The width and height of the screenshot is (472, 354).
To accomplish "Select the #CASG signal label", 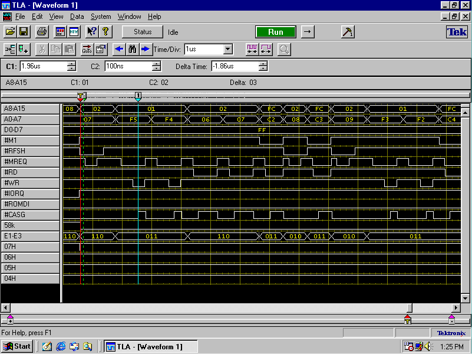I will click(x=31, y=215).
